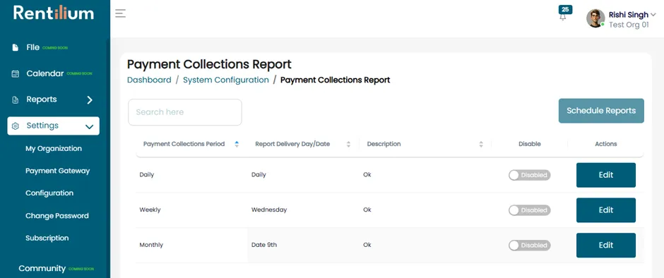
Task: Click the Calendar icon in sidebar
Action: (x=16, y=73)
